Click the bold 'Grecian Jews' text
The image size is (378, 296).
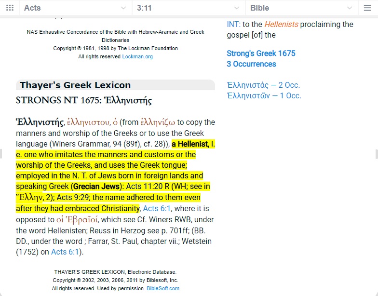point(96,186)
